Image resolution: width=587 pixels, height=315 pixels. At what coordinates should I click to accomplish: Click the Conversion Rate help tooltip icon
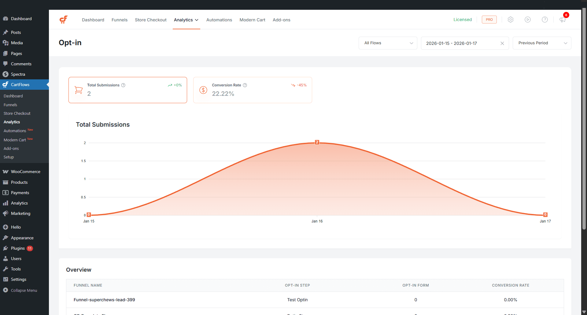pyautogui.click(x=245, y=85)
